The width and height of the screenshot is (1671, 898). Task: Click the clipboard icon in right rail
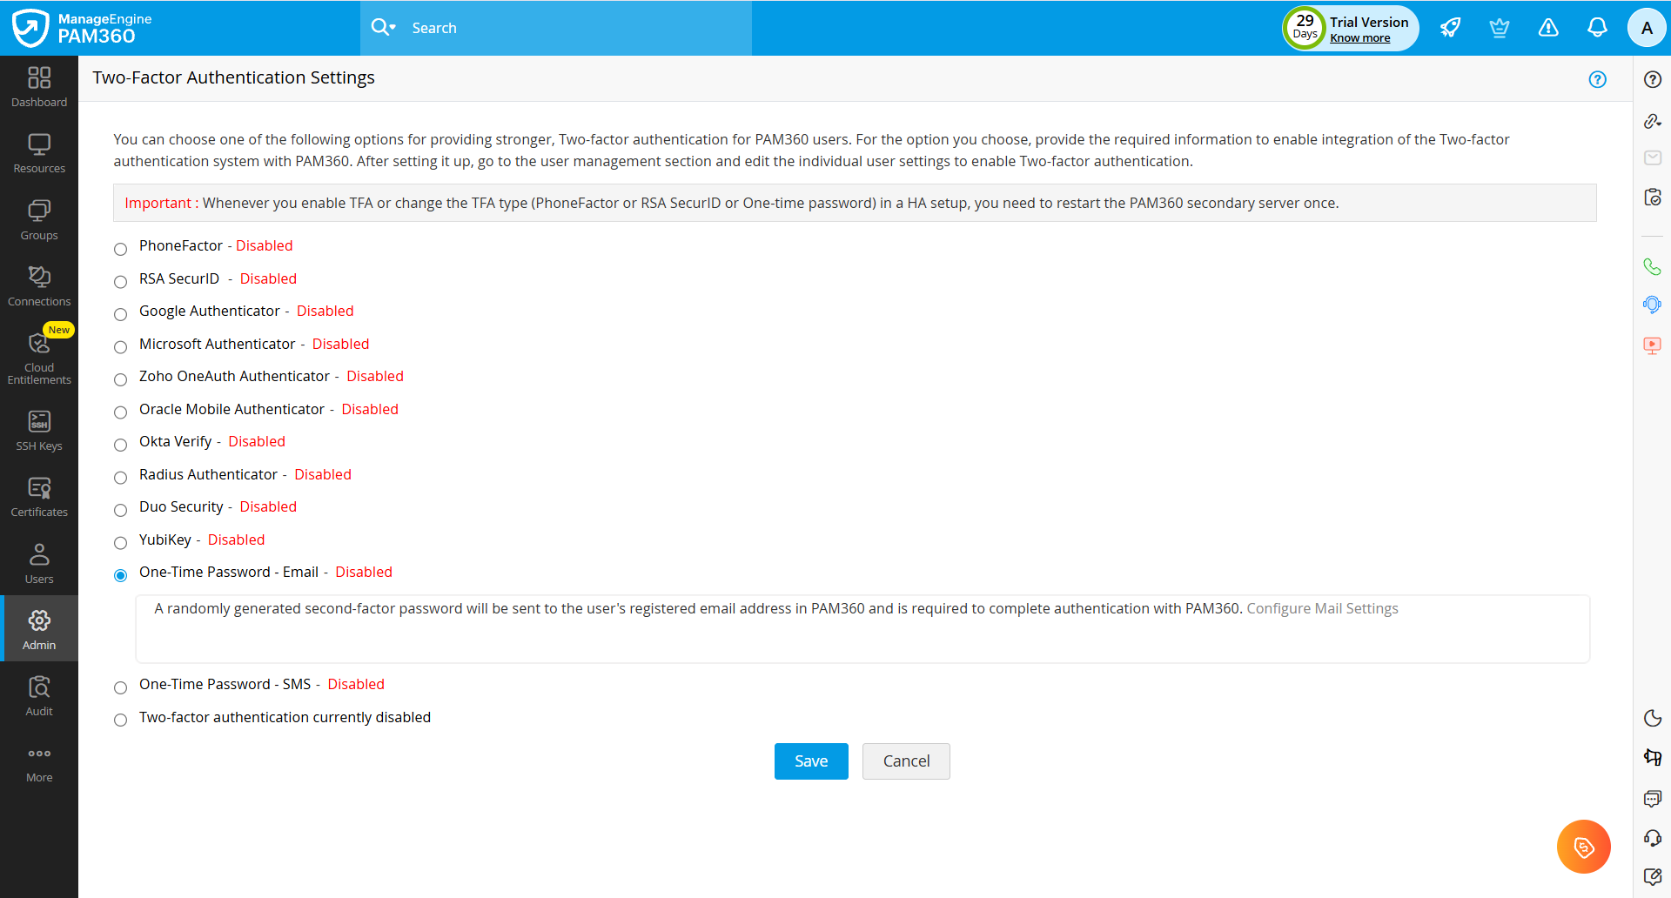click(x=1653, y=197)
